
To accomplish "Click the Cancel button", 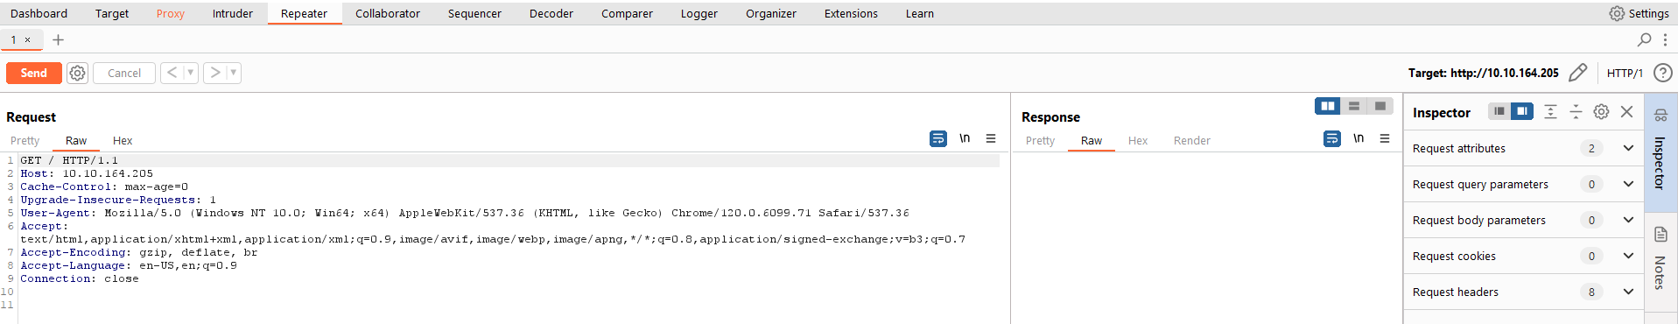I will [x=124, y=73].
